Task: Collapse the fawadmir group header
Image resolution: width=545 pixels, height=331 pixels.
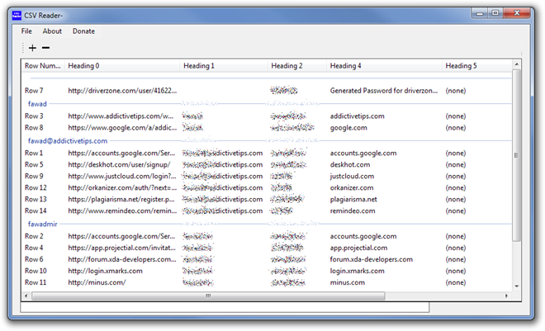Action: click(x=42, y=224)
